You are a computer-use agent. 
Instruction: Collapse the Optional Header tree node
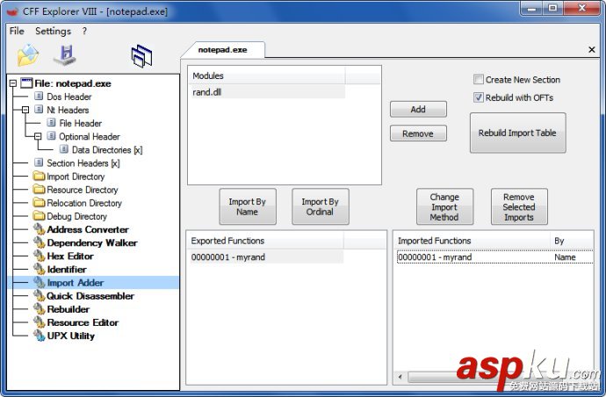click(38, 136)
